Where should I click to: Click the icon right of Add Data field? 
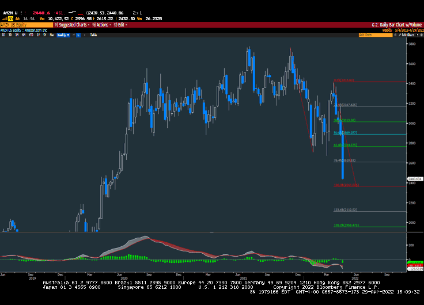point(395,35)
